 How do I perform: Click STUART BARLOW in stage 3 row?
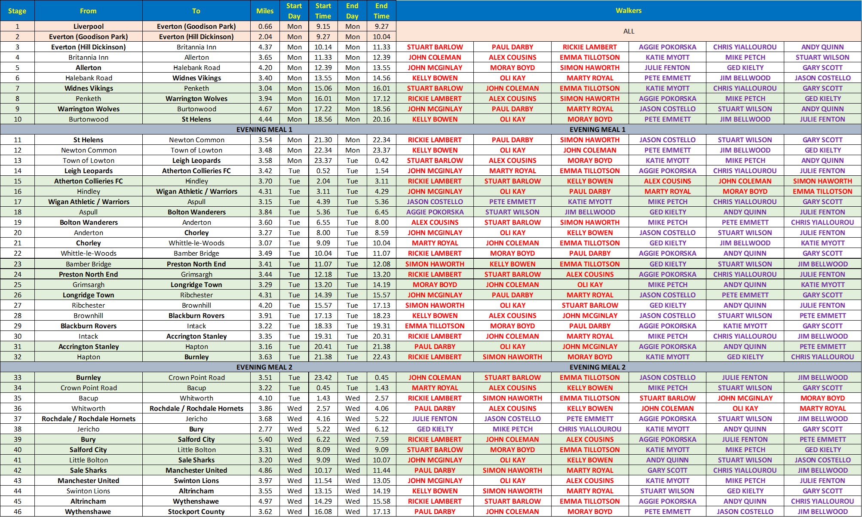[x=435, y=47]
